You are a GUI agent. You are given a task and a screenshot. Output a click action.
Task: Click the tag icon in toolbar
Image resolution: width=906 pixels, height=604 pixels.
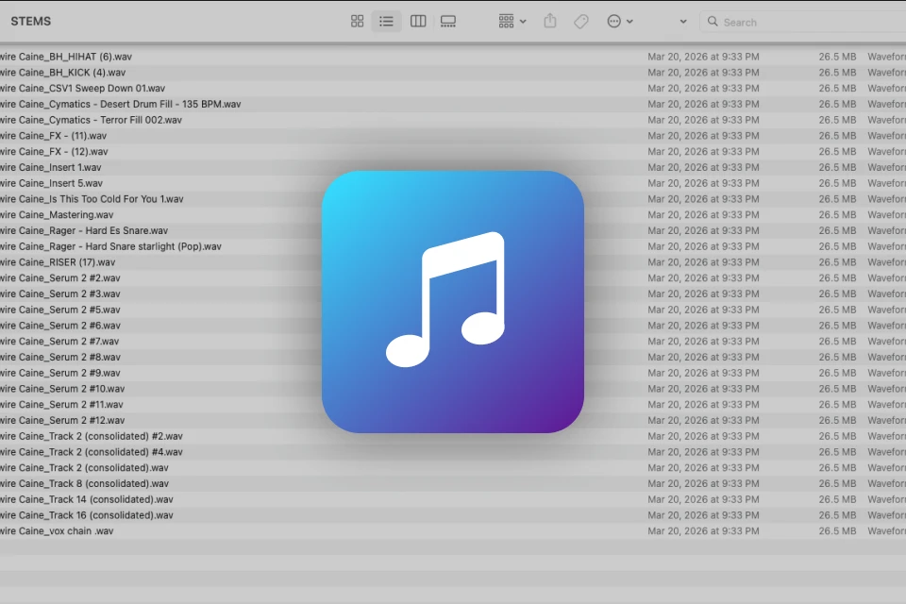pos(581,22)
